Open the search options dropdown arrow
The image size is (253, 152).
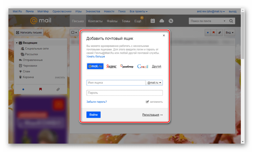point(224,21)
